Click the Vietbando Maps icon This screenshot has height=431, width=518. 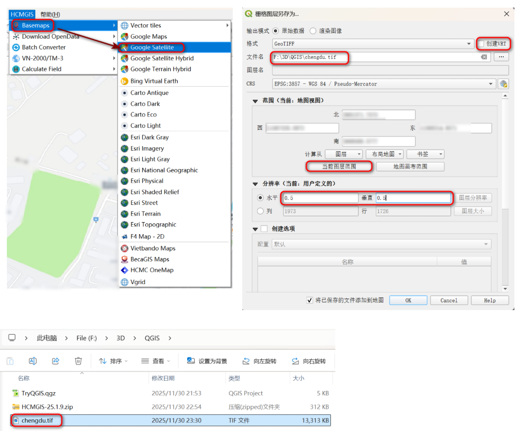[125, 248]
